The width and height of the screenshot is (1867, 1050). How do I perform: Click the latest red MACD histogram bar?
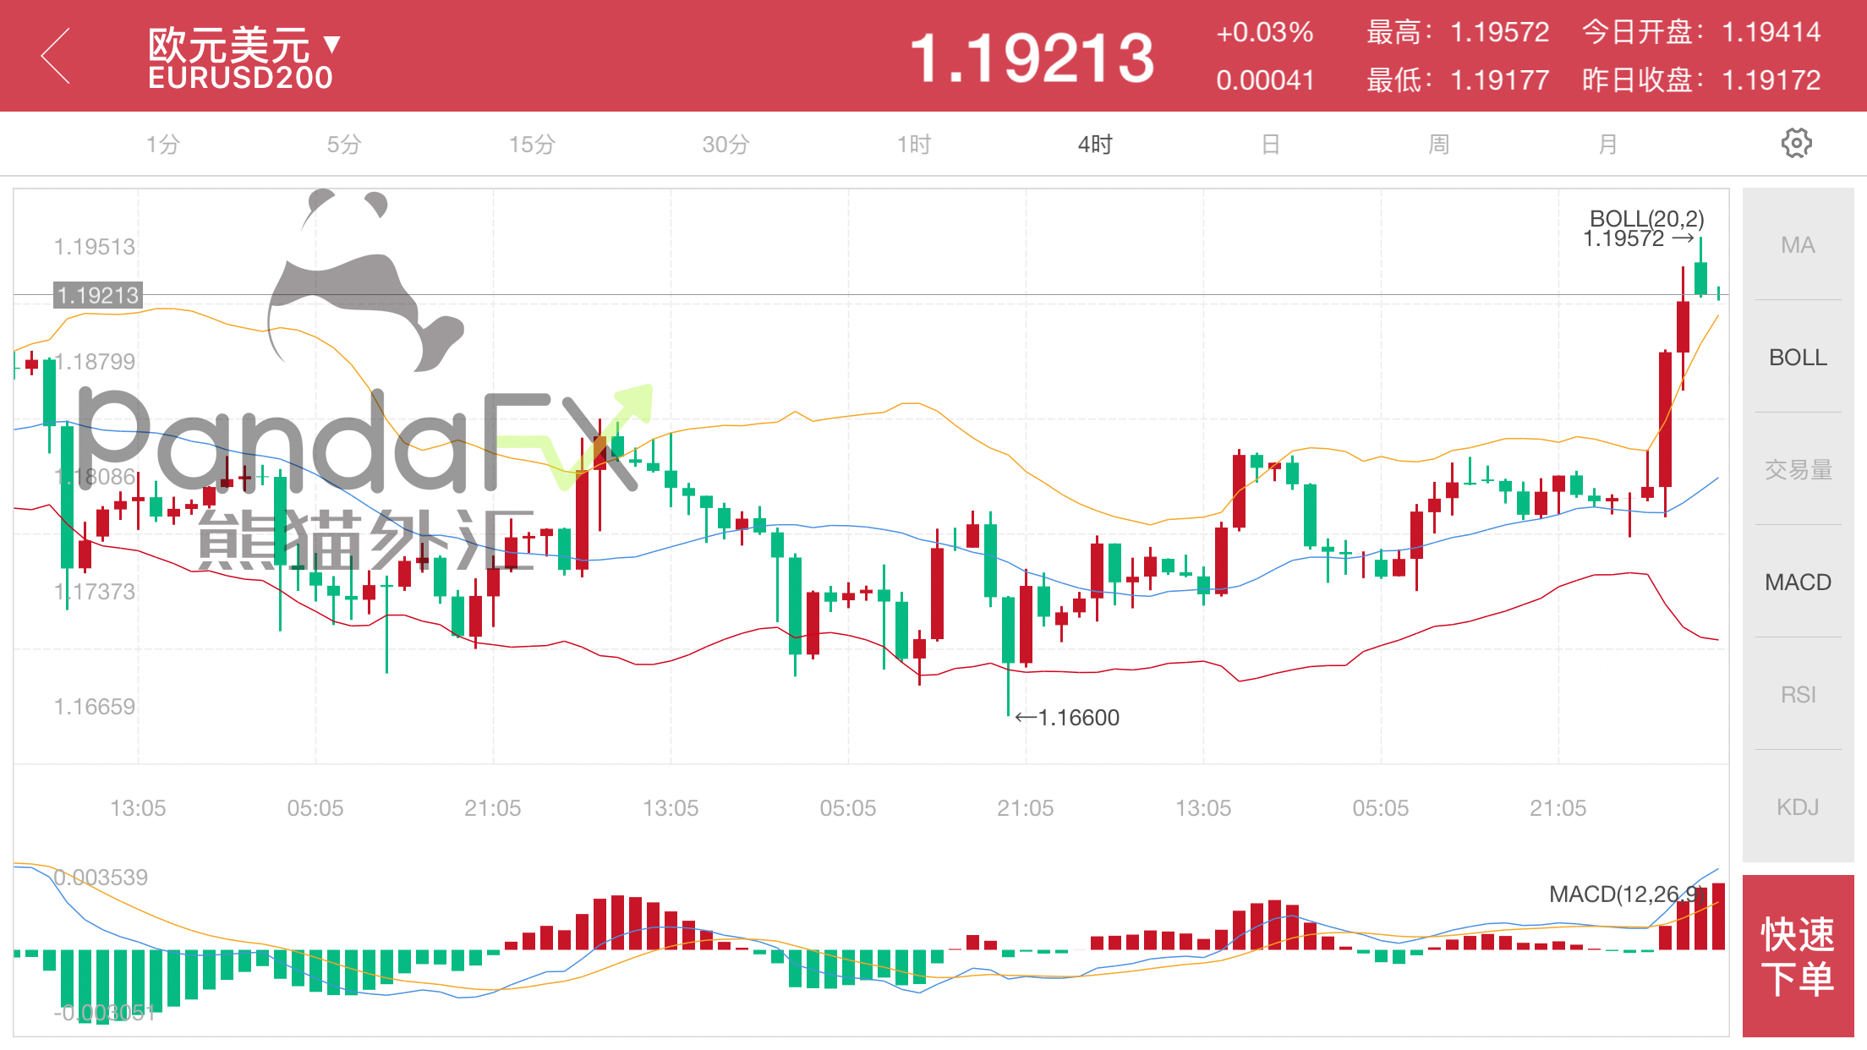(x=1718, y=916)
